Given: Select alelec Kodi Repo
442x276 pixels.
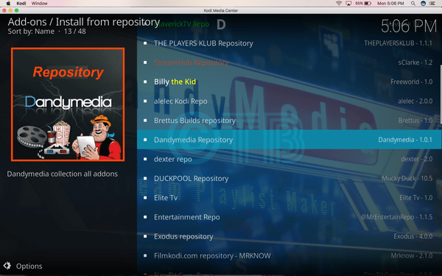Looking at the screenshot, I should pyautogui.click(x=290, y=101).
